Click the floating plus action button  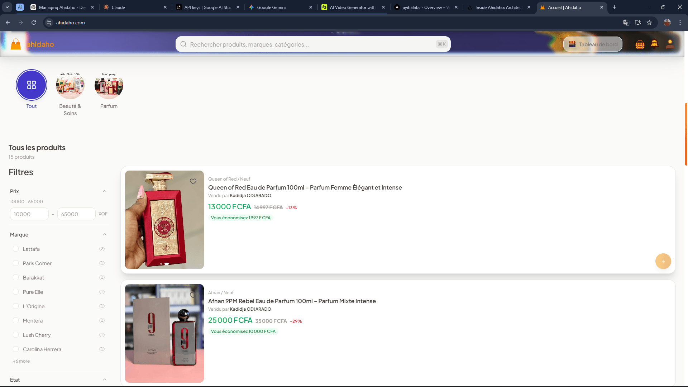pyautogui.click(x=663, y=261)
